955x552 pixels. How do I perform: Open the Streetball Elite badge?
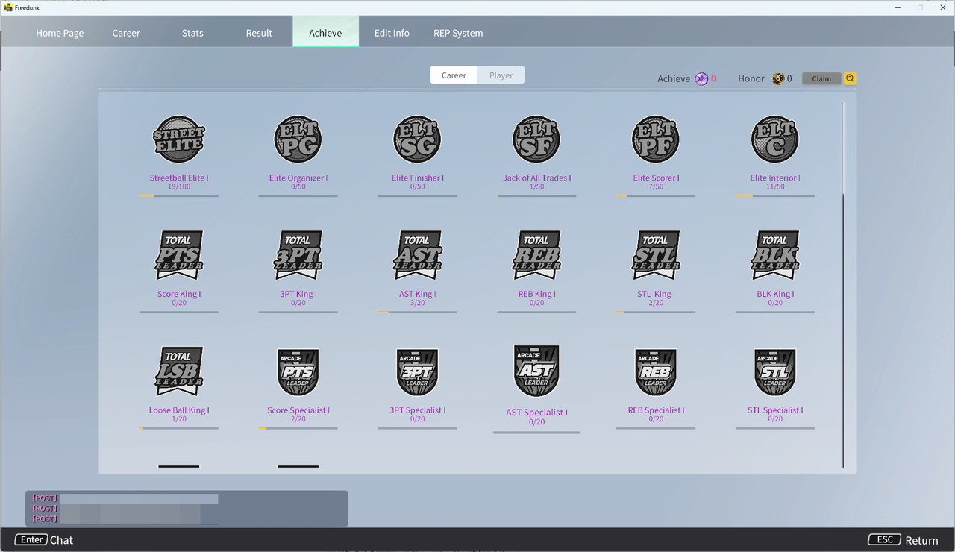click(x=179, y=139)
